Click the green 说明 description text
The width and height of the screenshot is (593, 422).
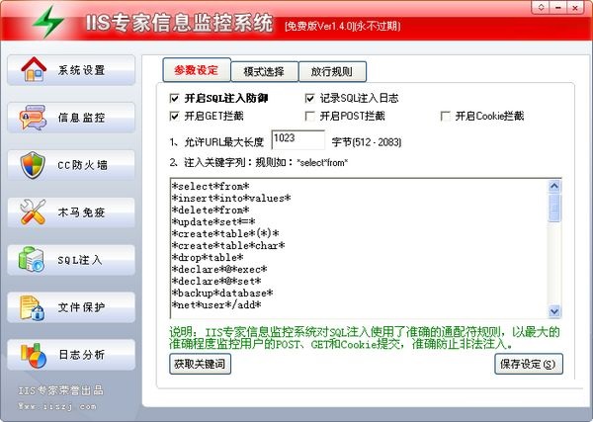click(x=364, y=338)
